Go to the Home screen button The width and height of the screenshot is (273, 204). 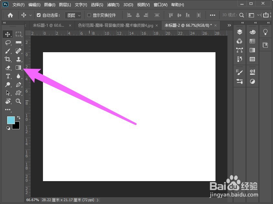coord(10,15)
